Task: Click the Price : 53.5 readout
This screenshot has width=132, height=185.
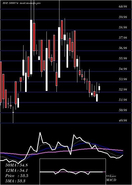Action: coord(17,176)
